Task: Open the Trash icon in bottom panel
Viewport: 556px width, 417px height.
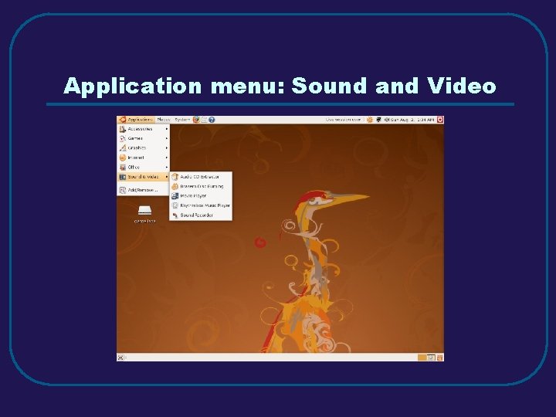Action: 439,358
